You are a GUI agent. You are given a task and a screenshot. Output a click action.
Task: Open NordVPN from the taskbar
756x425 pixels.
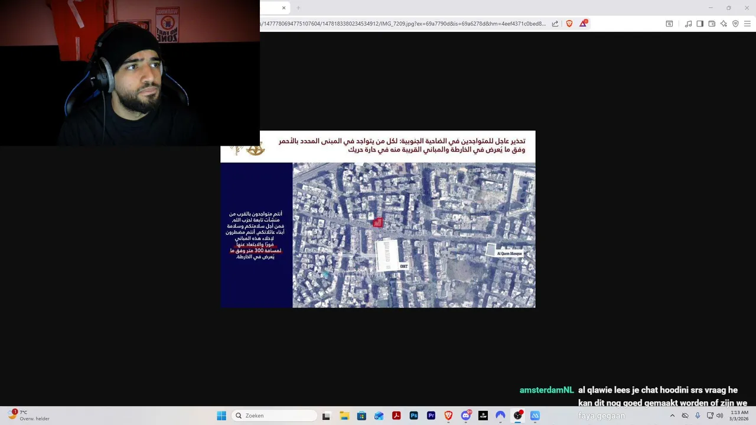point(500,416)
